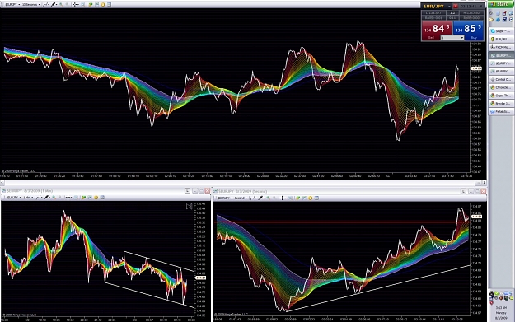Switch to the FXCM taskbar button
The width and height of the screenshot is (515, 322).
coord(501,47)
